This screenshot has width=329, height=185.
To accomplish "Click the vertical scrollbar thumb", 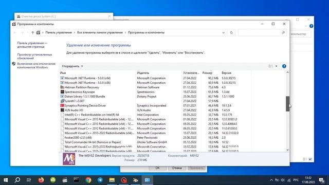I will click(287, 104).
